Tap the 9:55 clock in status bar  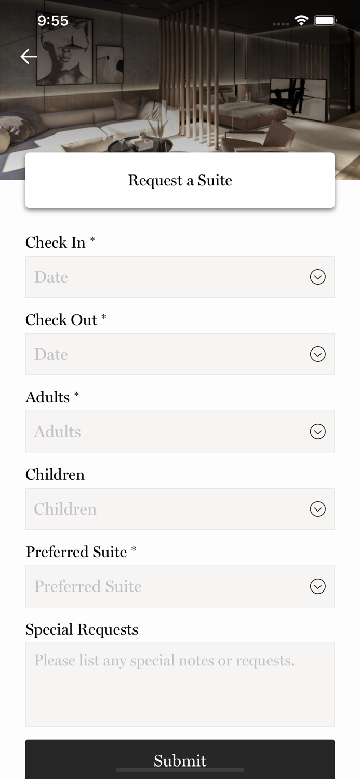point(52,21)
